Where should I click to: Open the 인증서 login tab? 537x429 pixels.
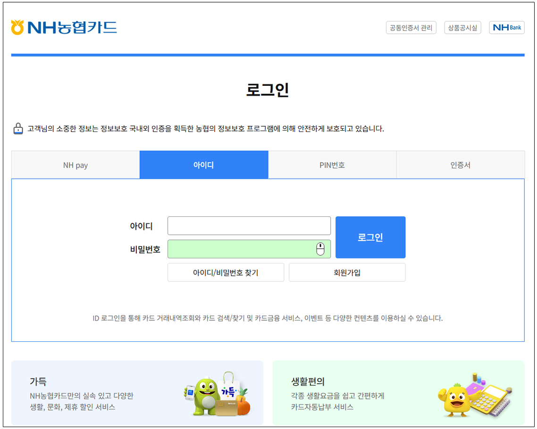(460, 165)
